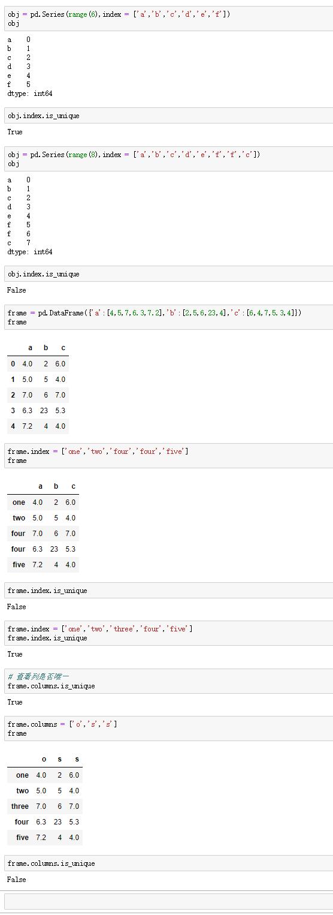Click the 'dtype: int64' text of first output
The image size is (333, 915).
30,94
